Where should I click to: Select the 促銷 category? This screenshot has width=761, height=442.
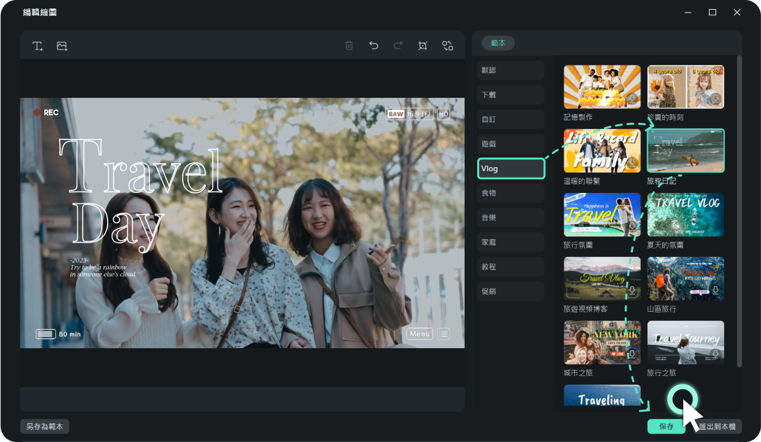click(511, 291)
